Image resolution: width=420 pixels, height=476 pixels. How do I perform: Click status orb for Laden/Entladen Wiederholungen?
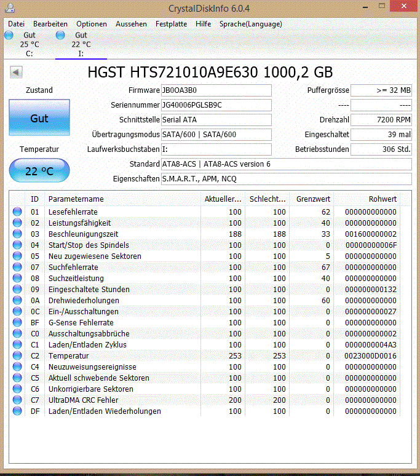(17, 411)
